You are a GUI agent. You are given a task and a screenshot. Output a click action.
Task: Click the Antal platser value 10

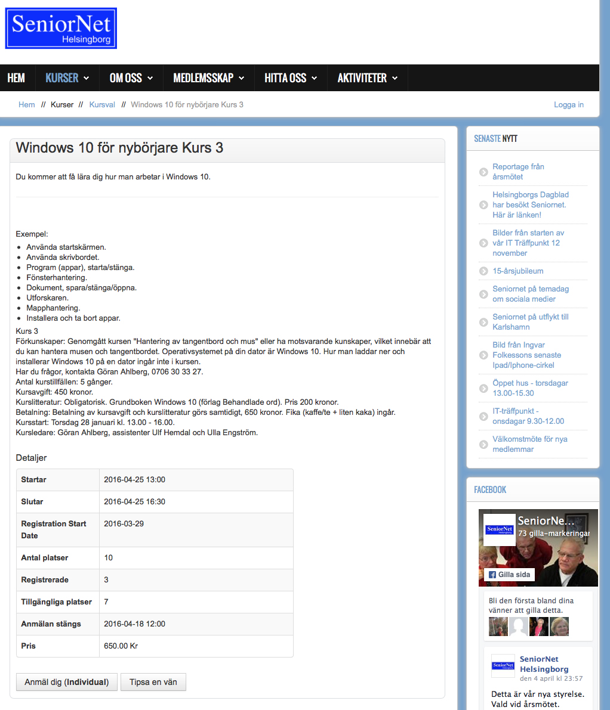[108, 558]
